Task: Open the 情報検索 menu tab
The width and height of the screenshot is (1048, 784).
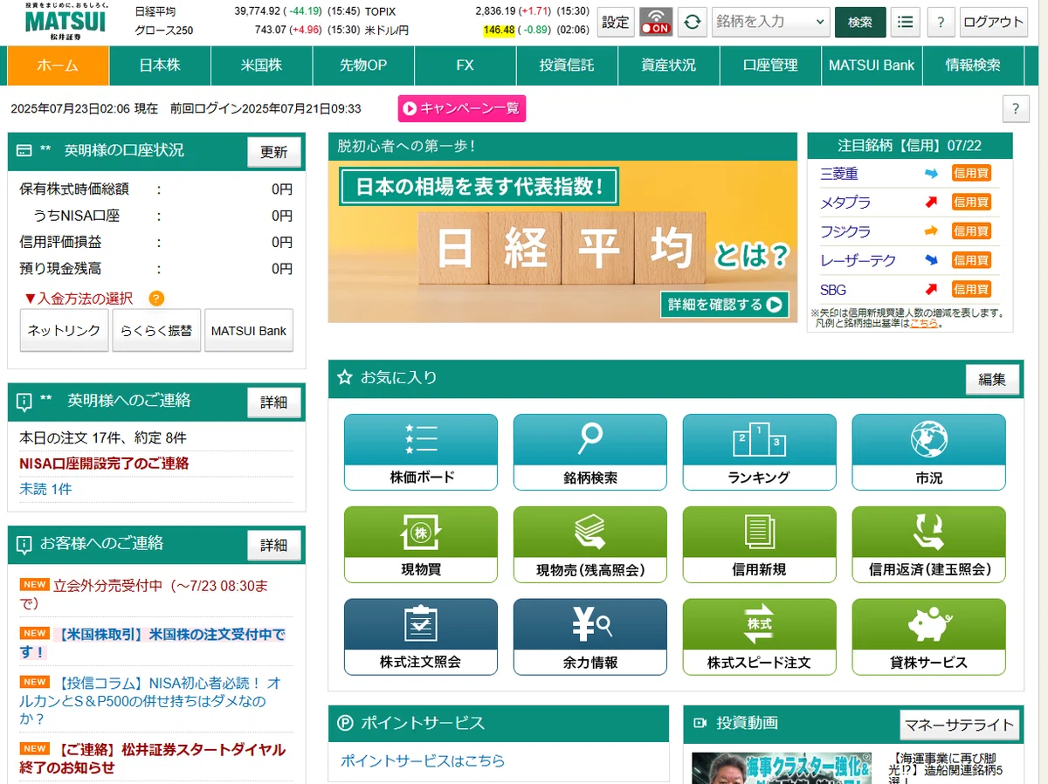Action: [974, 65]
